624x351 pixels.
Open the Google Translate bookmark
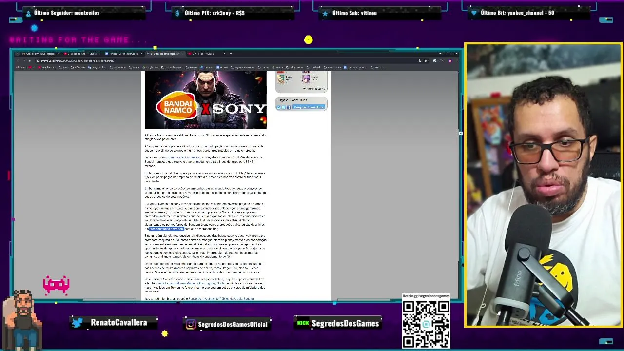coord(97,67)
